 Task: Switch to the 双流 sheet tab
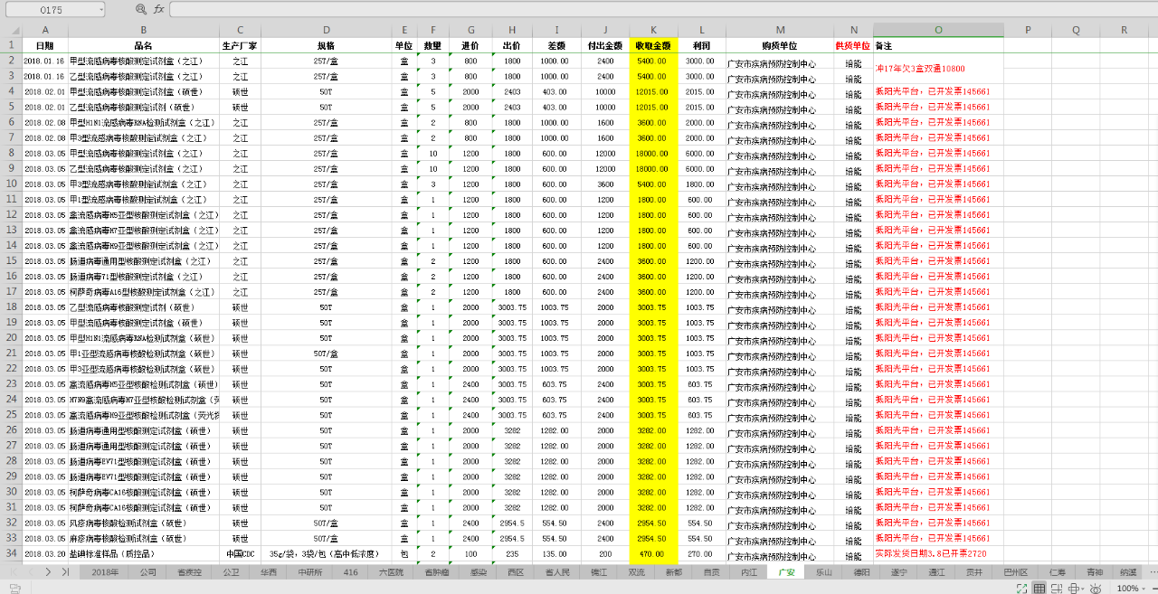[x=637, y=572]
